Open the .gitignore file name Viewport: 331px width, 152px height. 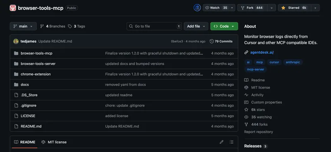(x=29, y=105)
